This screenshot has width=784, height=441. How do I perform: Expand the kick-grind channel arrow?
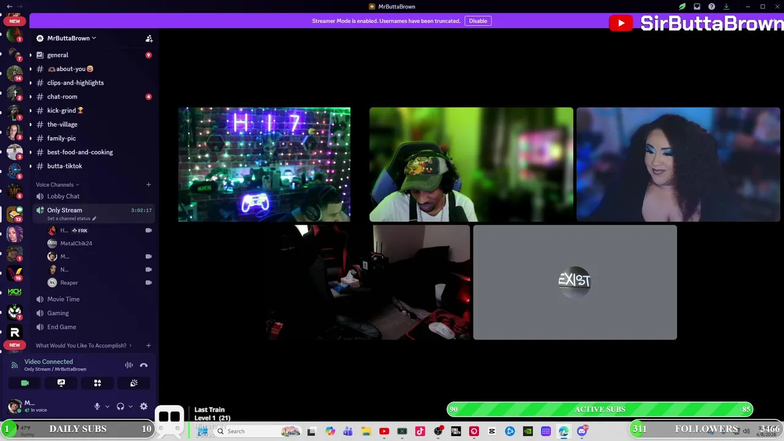(31, 111)
